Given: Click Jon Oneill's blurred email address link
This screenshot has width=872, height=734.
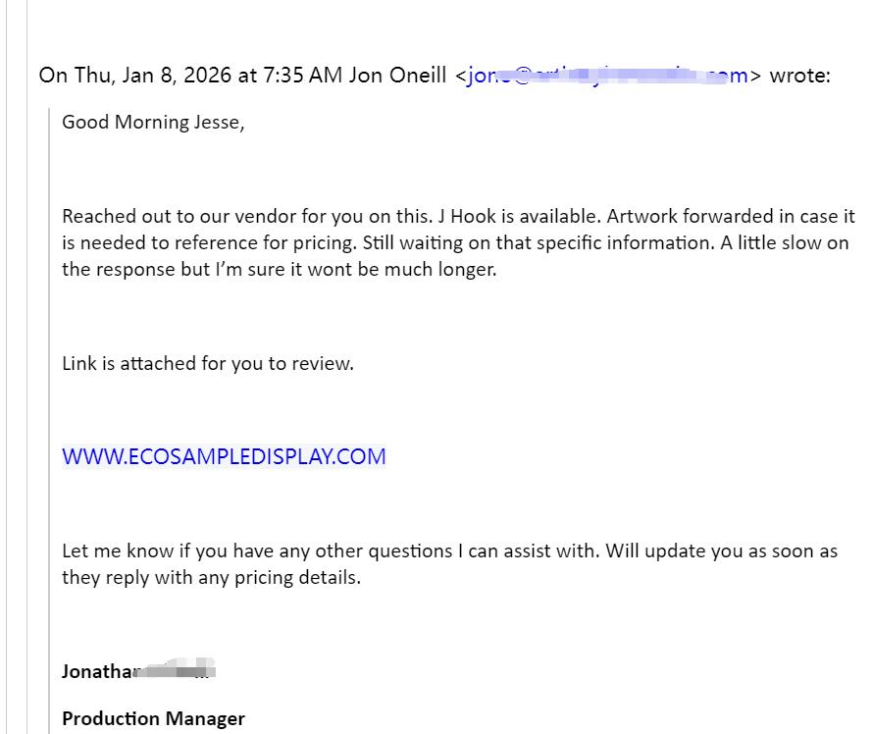Looking at the screenshot, I should pos(607,76).
